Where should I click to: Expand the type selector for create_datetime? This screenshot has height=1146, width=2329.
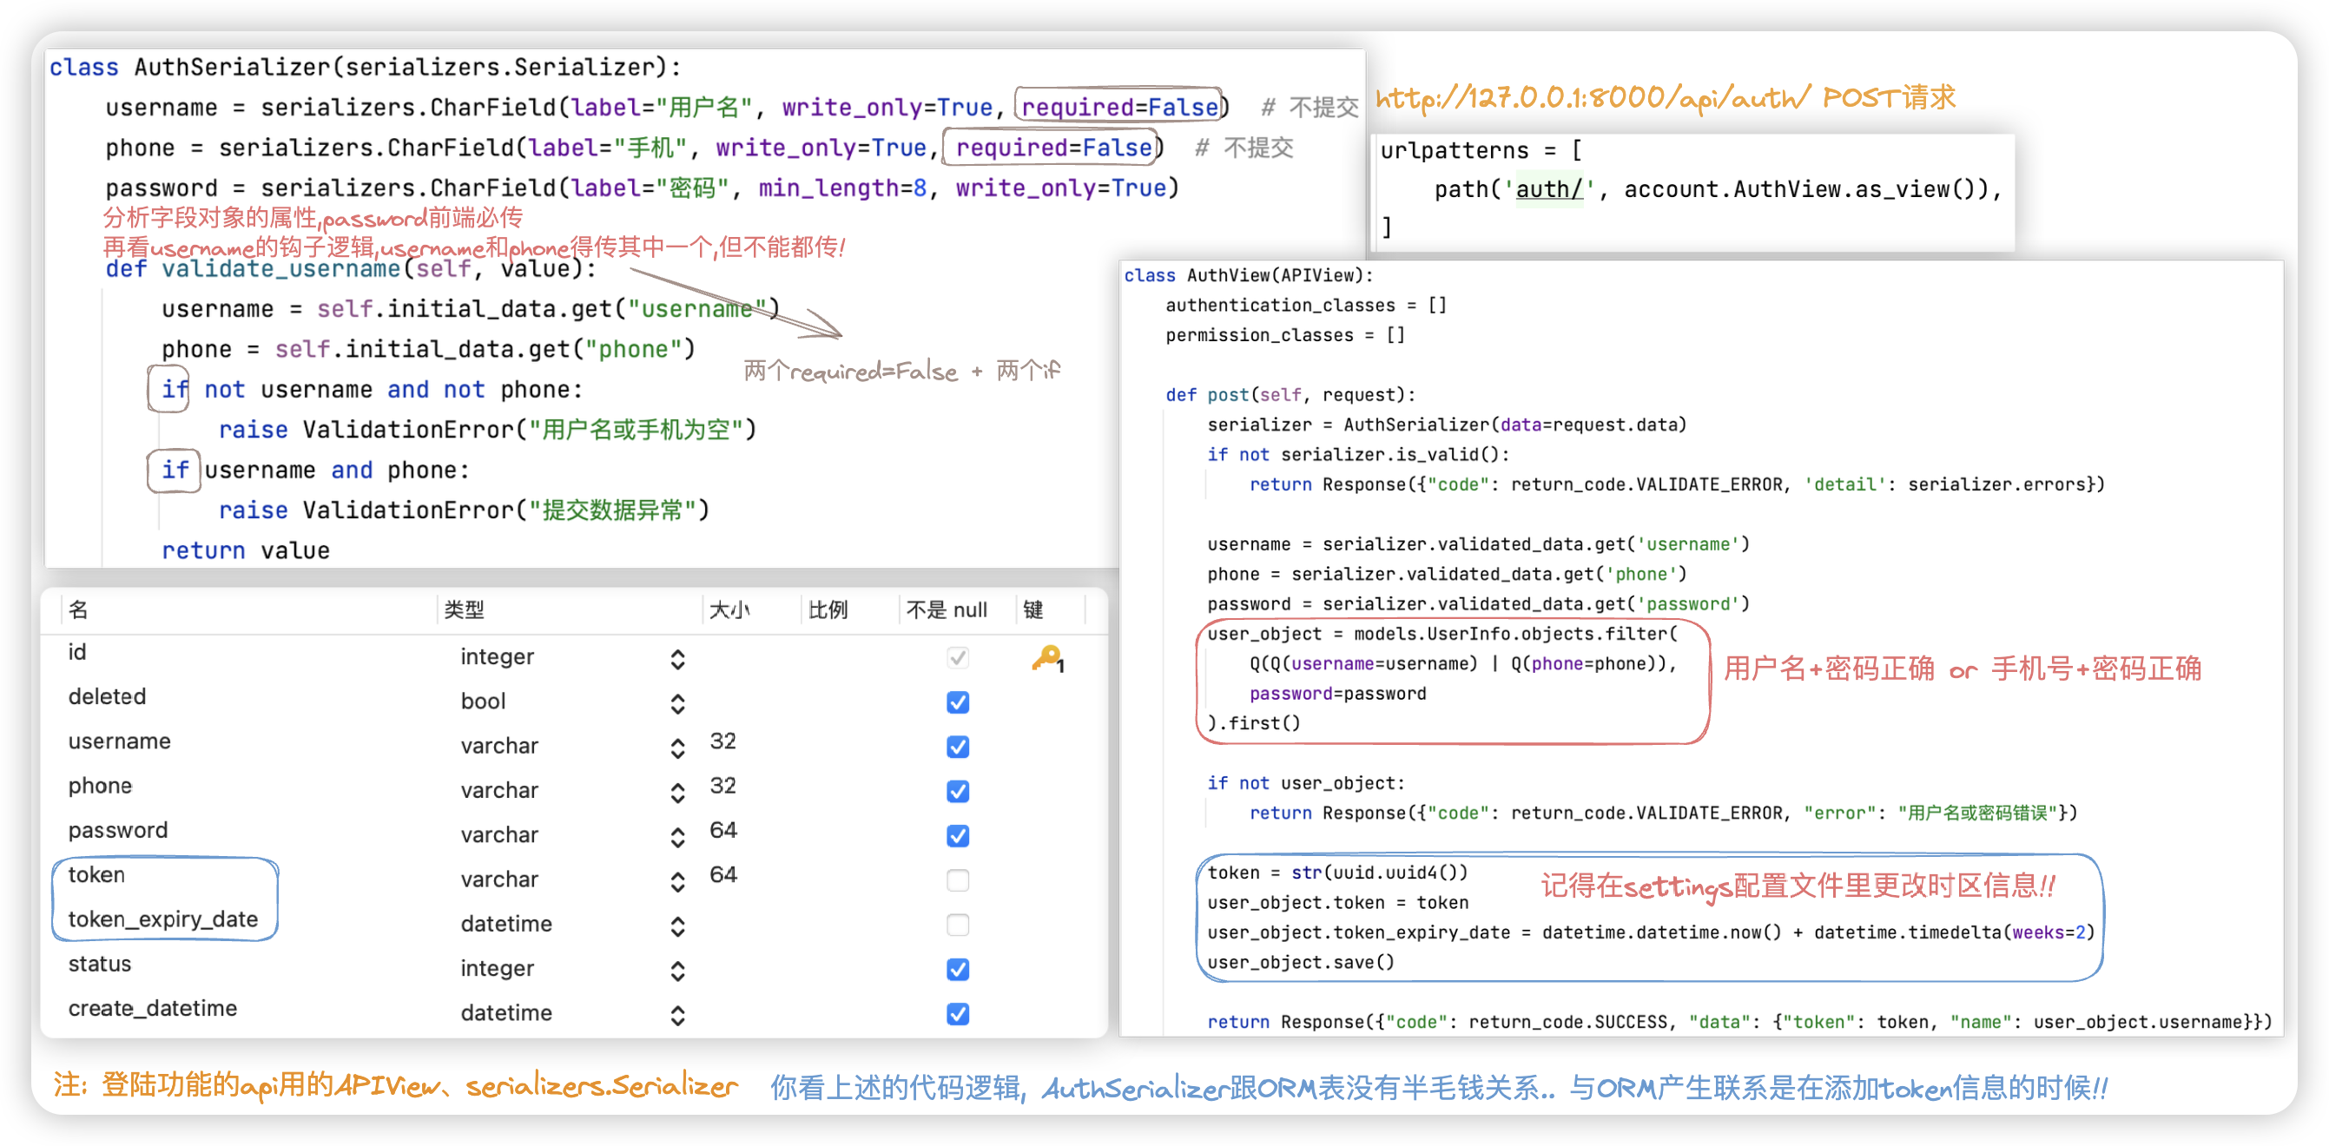(x=677, y=1015)
